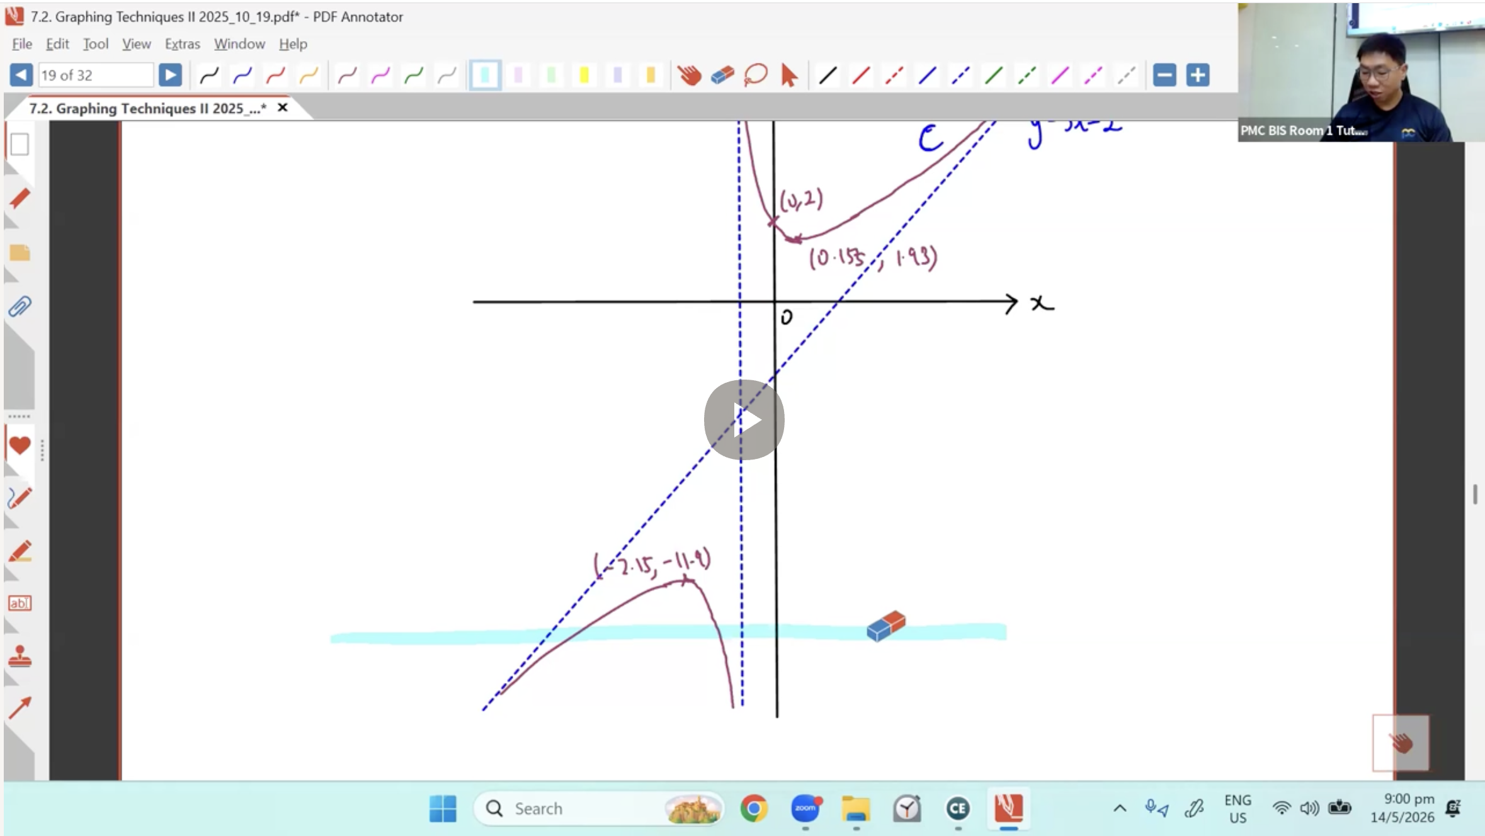
Task: Open the red pen annotations sidebar
Action: 20,198
